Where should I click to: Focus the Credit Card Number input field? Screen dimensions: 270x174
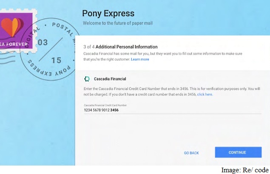(x=173, y=110)
